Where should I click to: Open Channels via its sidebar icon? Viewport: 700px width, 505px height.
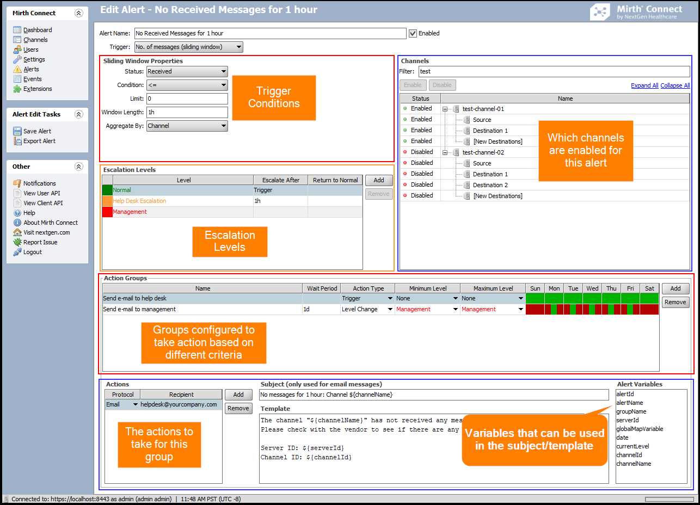coord(17,40)
